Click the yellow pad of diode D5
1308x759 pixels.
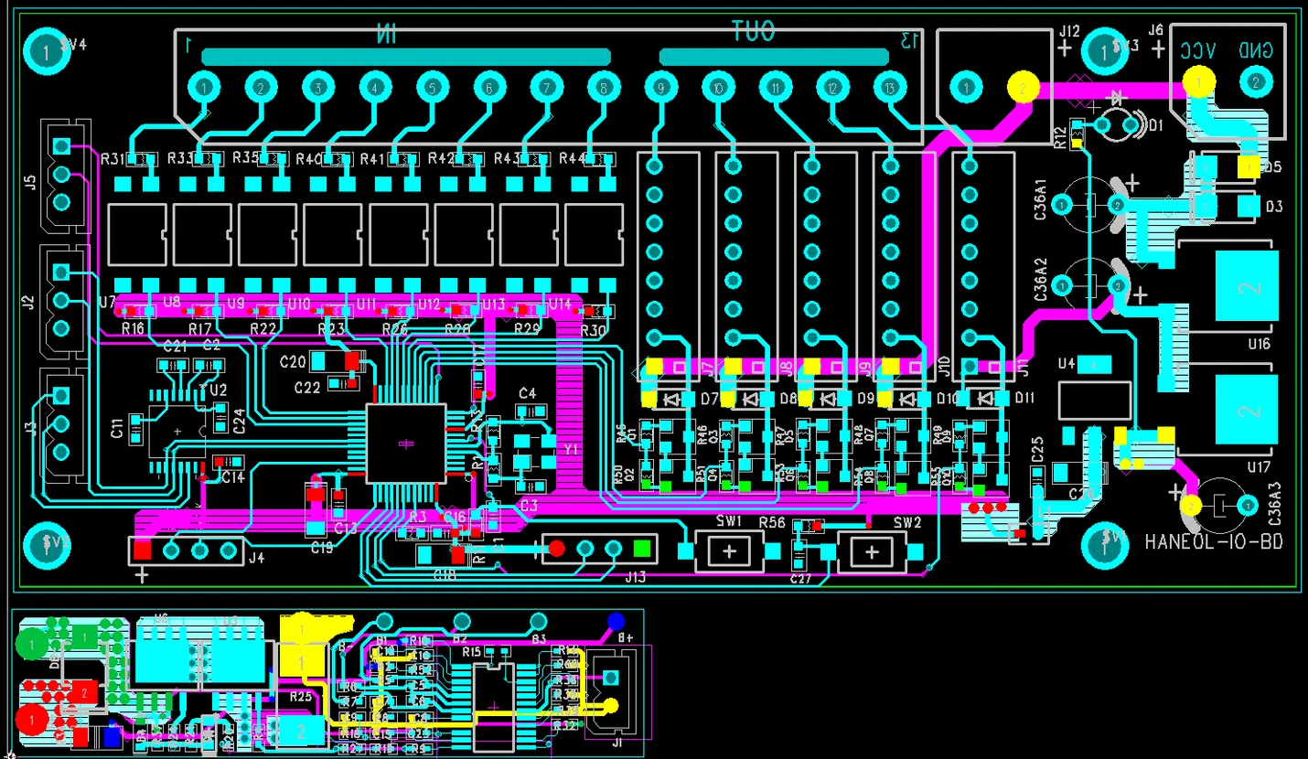(1248, 167)
